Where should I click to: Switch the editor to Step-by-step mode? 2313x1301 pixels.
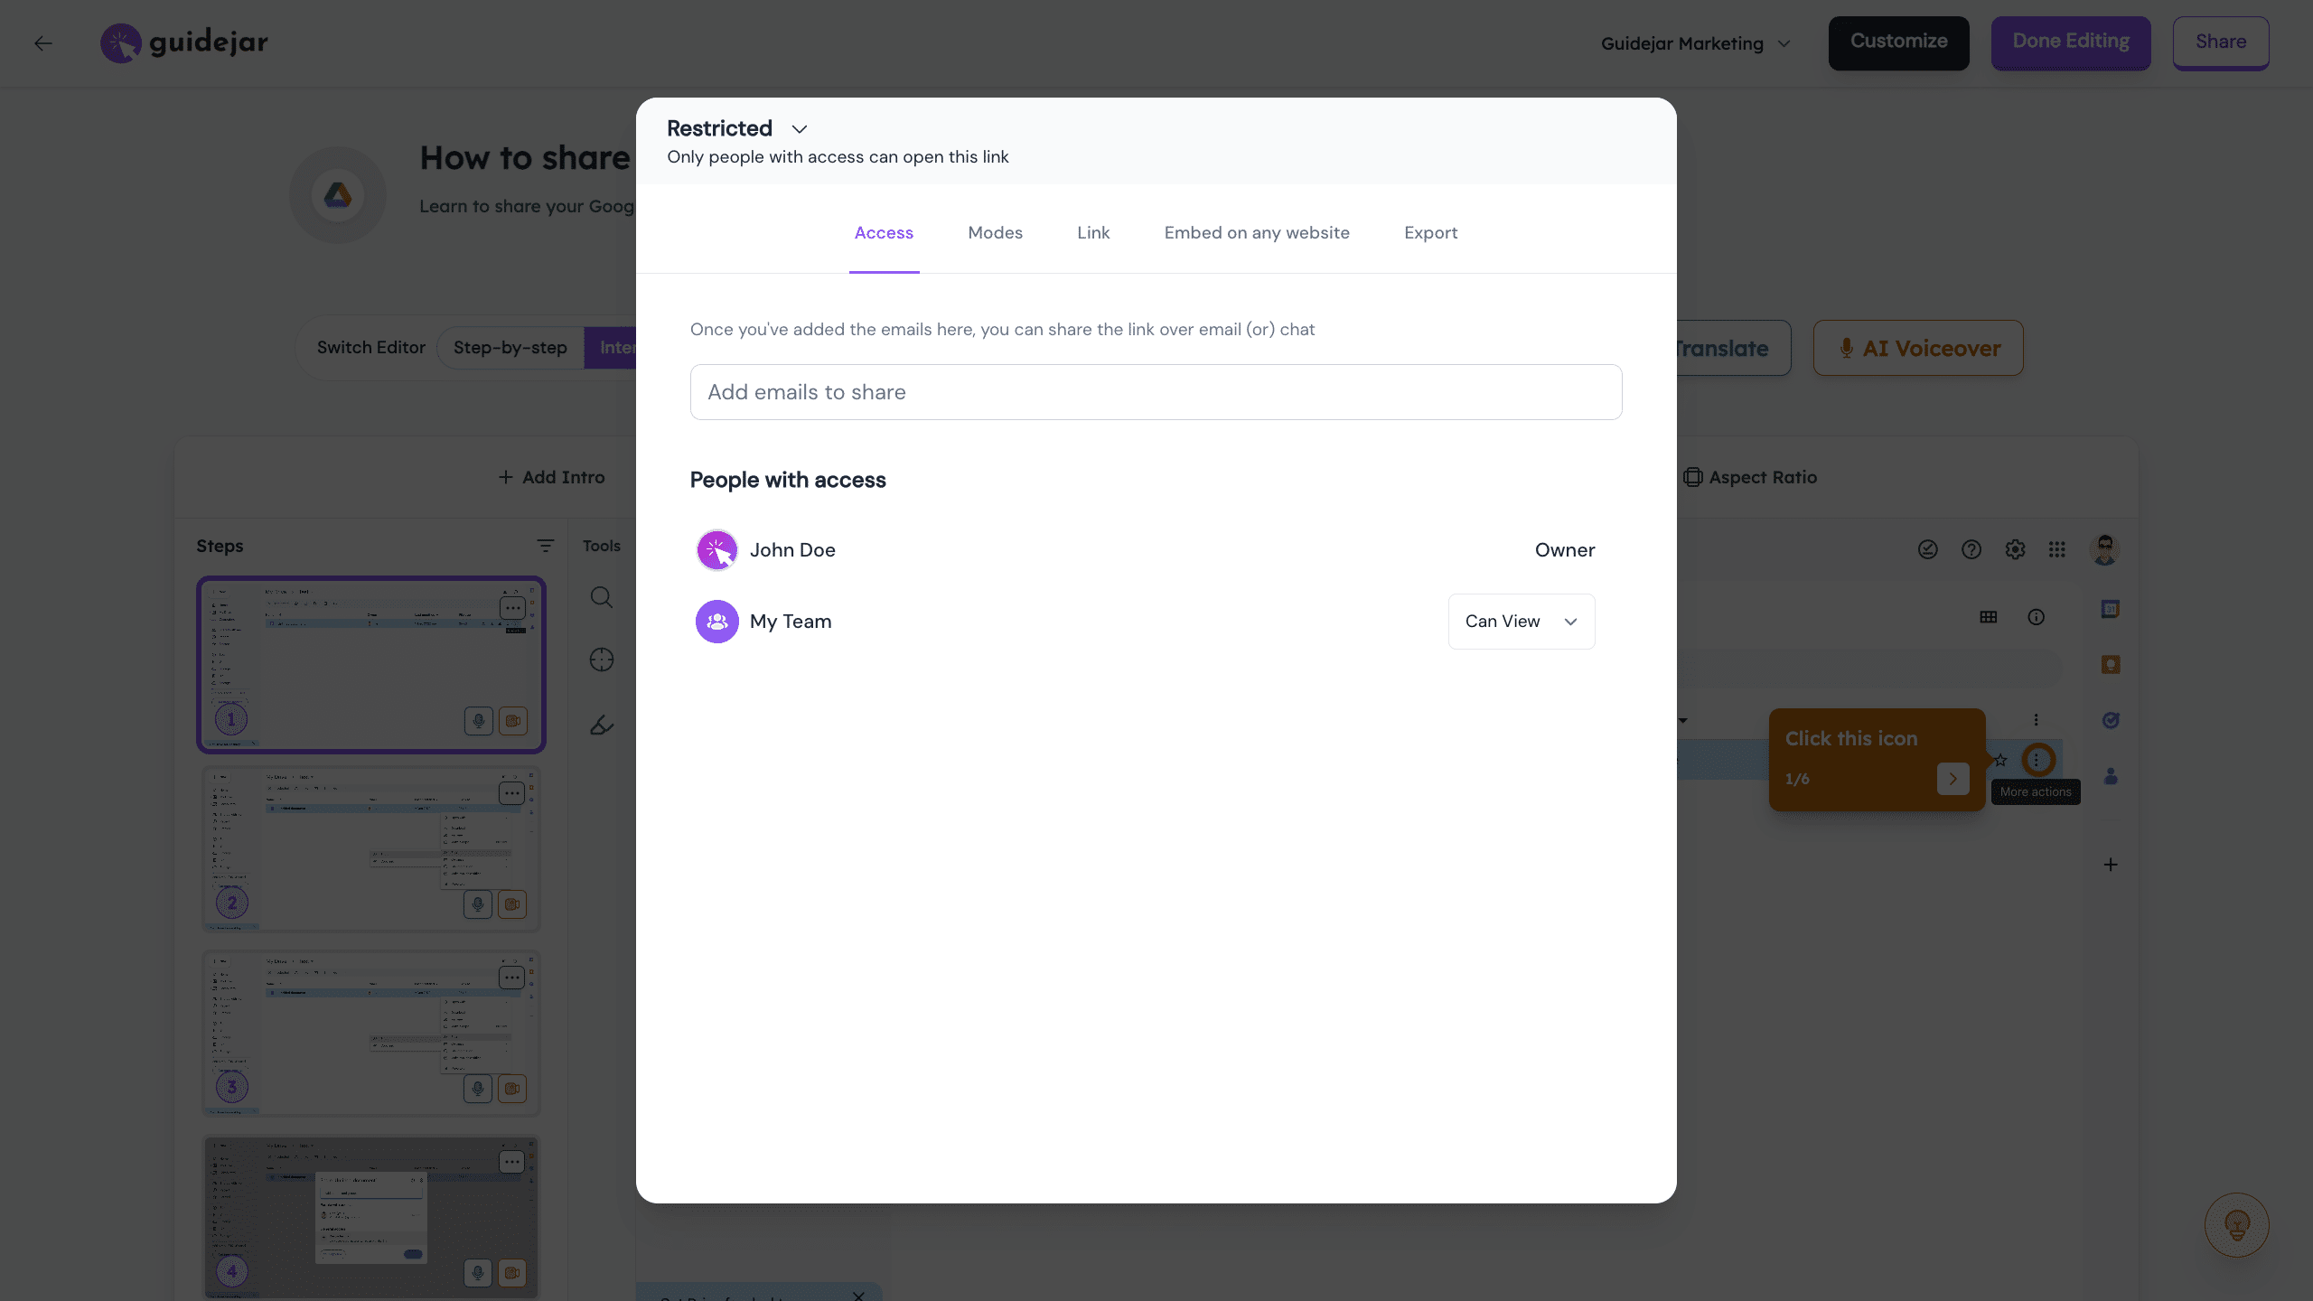pyautogui.click(x=510, y=347)
